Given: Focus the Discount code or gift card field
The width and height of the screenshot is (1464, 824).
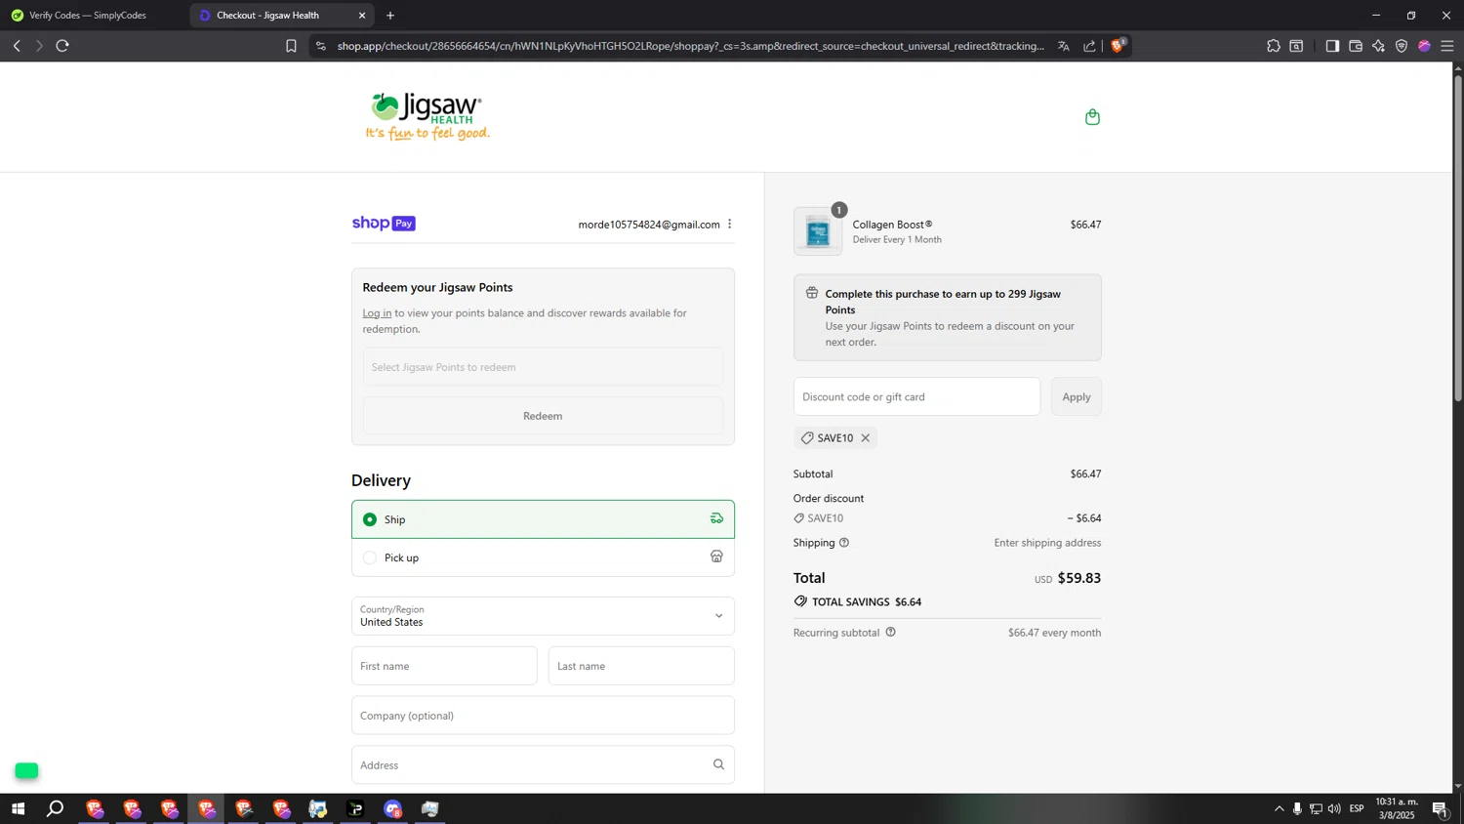Looking at the screenshot, I should click(916, 396).
